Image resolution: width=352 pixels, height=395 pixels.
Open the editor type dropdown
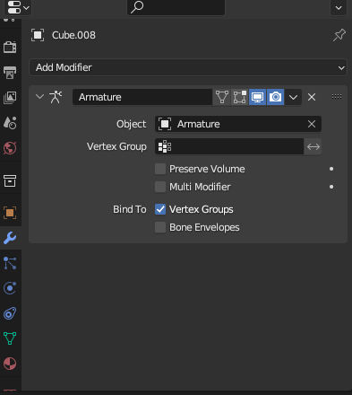click(x=18, y=7)
